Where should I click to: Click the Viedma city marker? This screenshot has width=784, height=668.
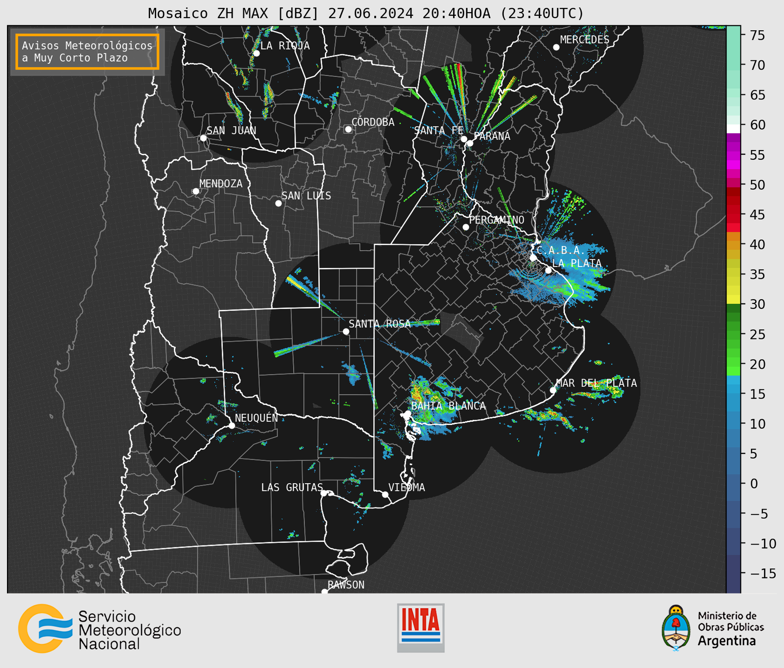(385, 495)
